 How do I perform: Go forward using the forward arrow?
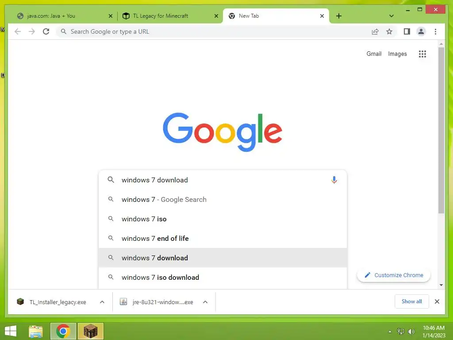point(32,31)
